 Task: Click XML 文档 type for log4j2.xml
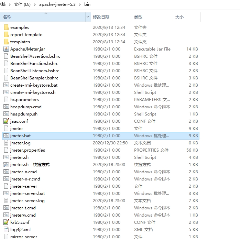pyautogui.click(x=143, y=230)
